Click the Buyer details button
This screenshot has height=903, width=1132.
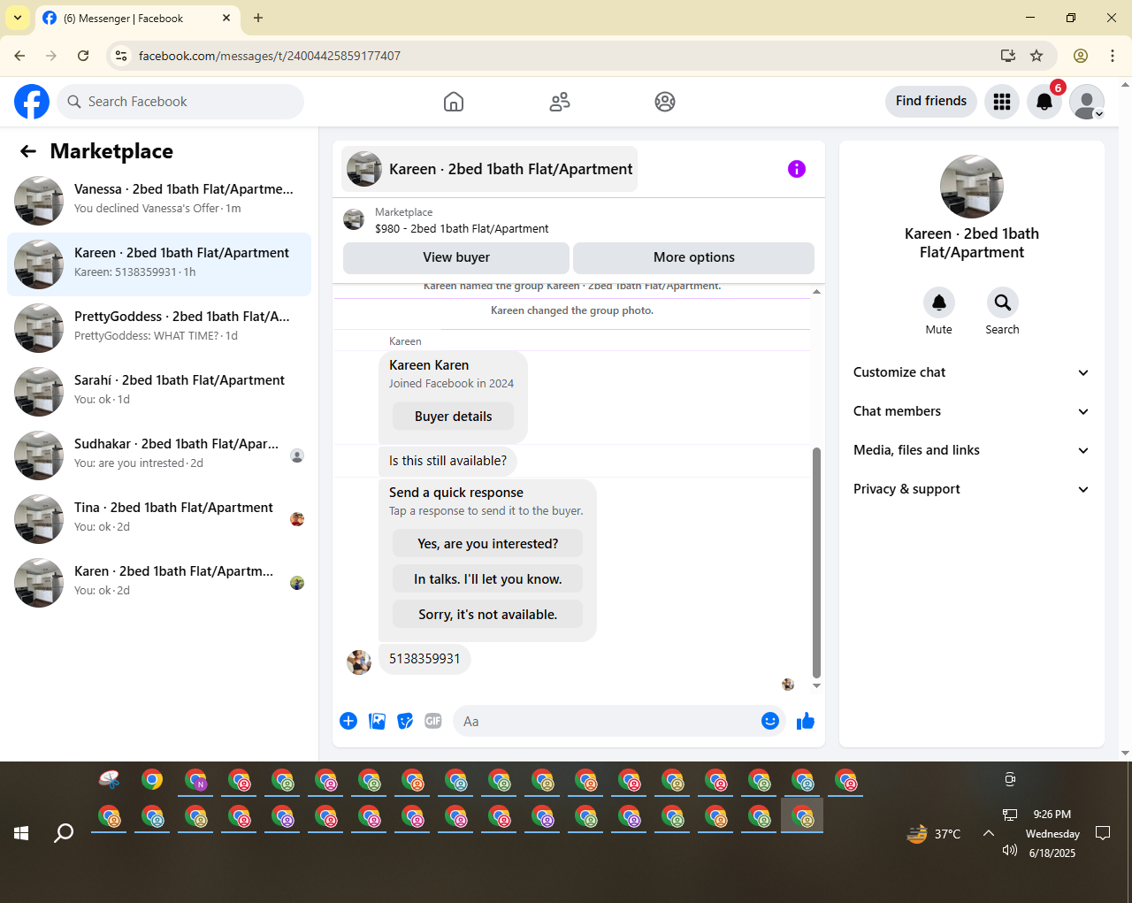pos(453,417)
